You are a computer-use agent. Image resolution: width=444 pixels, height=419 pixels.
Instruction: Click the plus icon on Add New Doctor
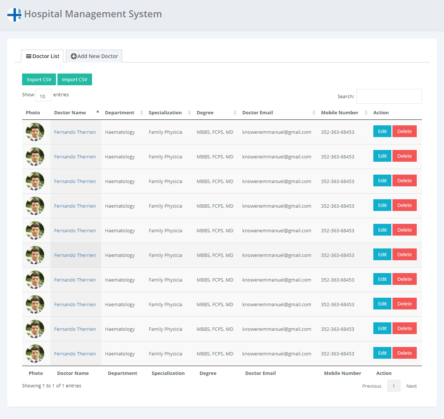74,56
